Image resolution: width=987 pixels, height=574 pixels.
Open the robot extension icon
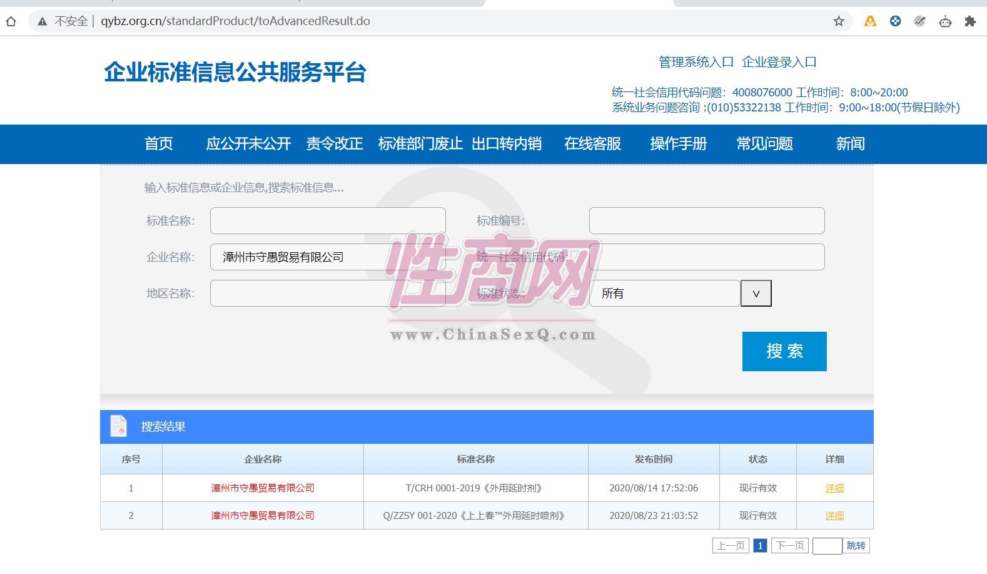pos(945,21)
